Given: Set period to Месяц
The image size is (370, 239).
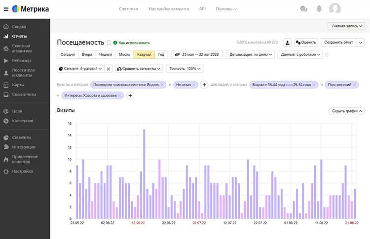Looking at the screenshot, I should pos(124,55).
